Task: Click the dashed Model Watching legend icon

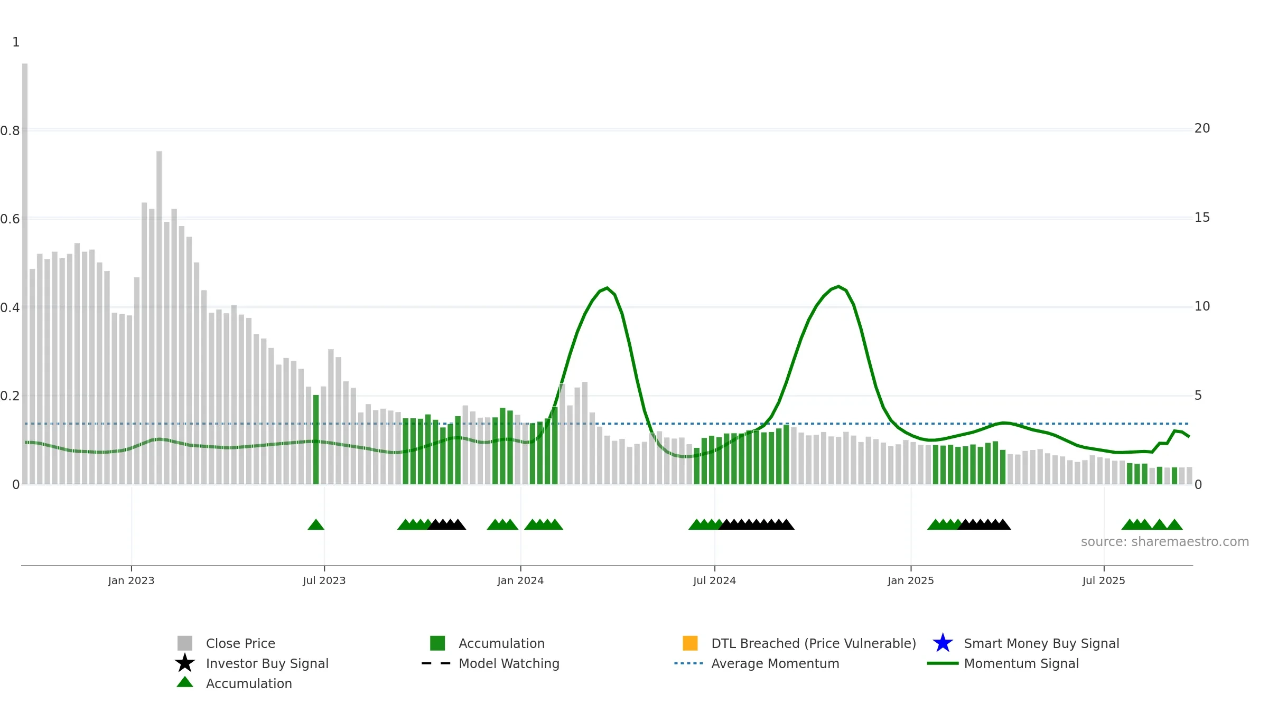Action: point(436,663)
